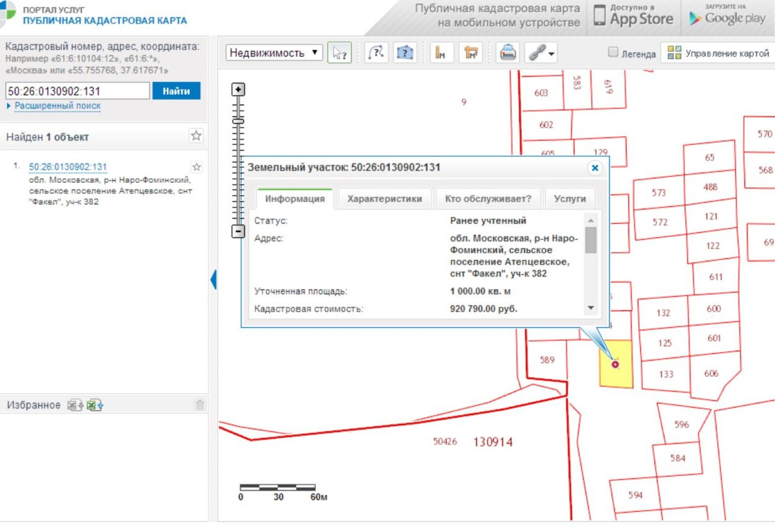
Task: Expand the chain link share dropdown
Action: [x=551, y=53]
